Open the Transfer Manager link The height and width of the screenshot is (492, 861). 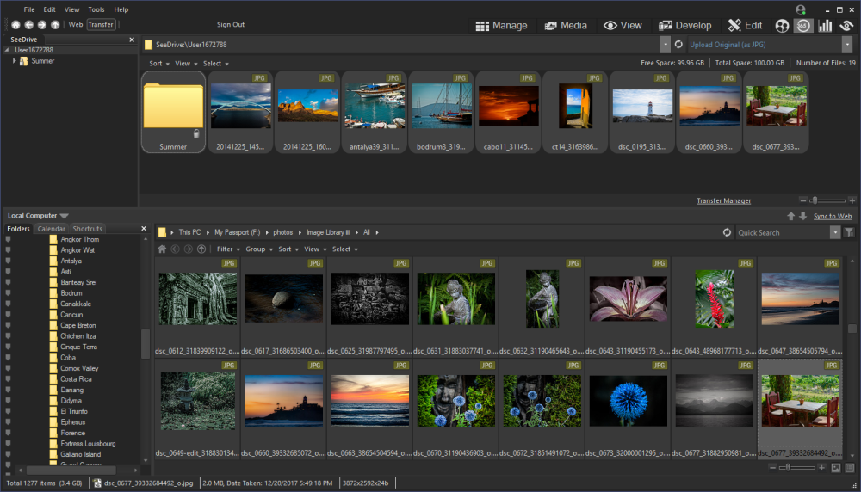click(x=723, y=201)
